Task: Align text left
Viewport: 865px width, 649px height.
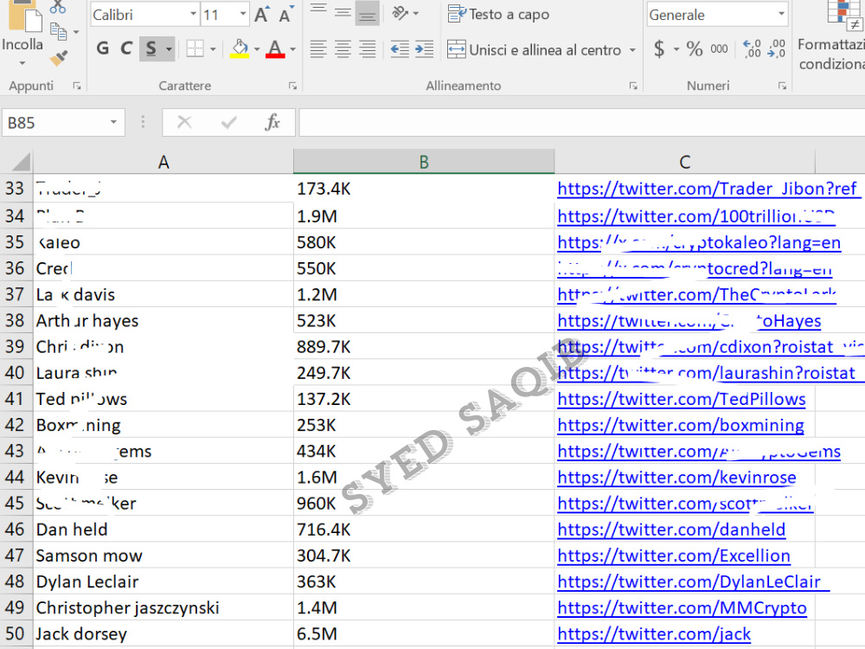Action: click(318, 49)
